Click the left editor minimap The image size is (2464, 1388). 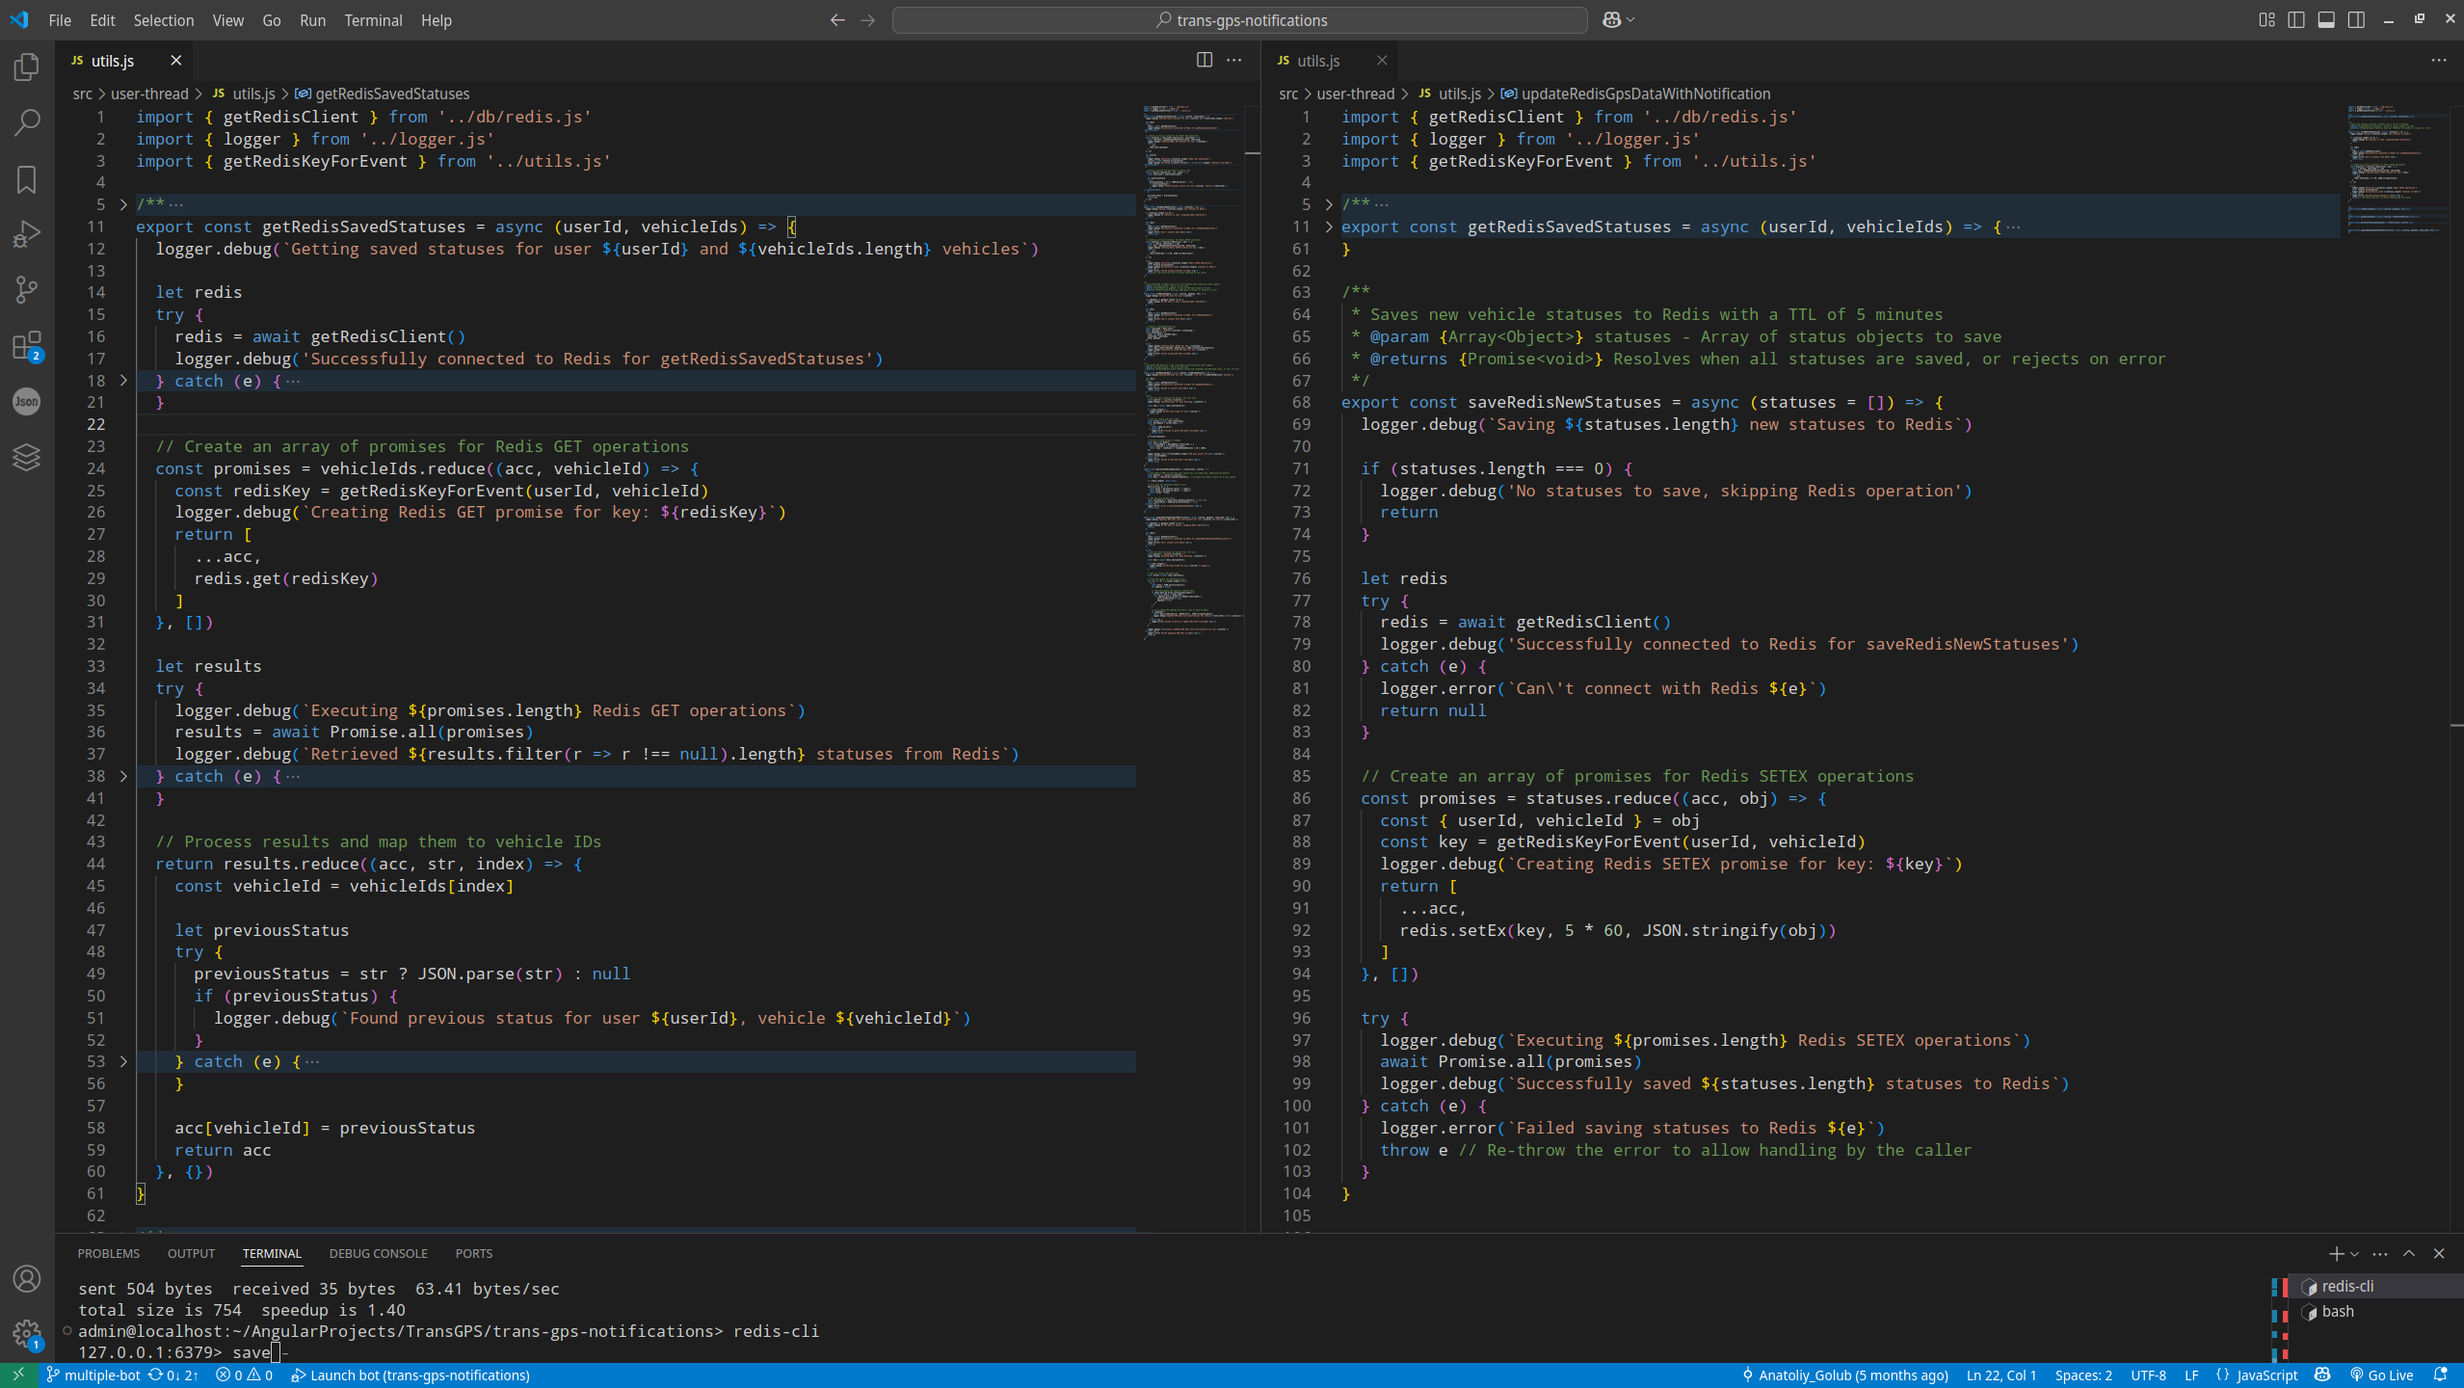[1191, 386]
